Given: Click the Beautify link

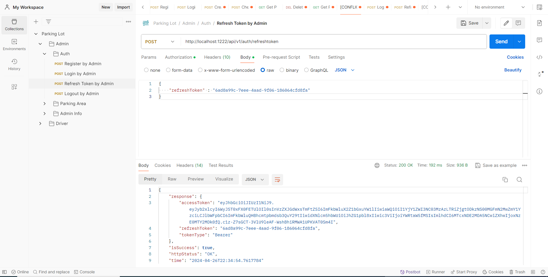Looking at the screenshot, I should (513, 70).
